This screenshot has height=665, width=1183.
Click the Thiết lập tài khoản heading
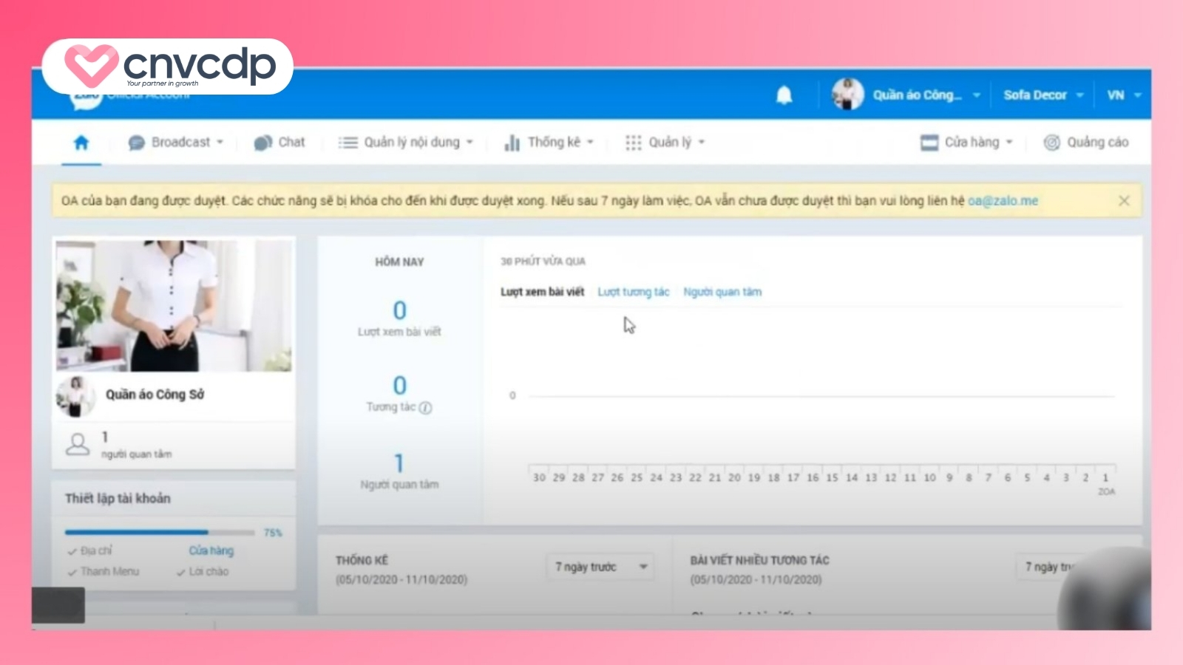[118, 498]
